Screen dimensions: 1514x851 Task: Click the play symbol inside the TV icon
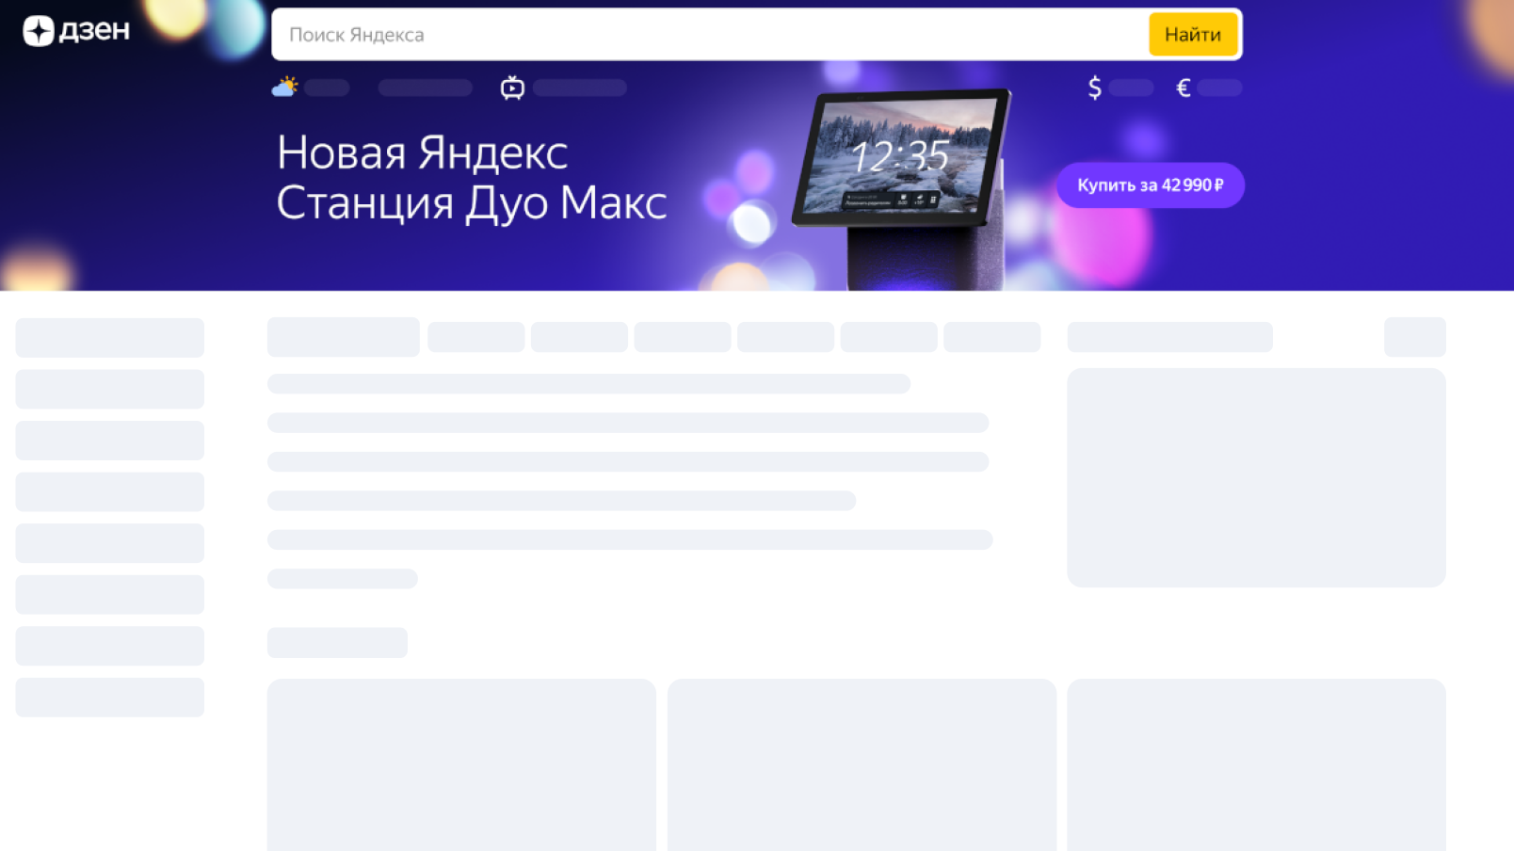[x=512, y=89]
